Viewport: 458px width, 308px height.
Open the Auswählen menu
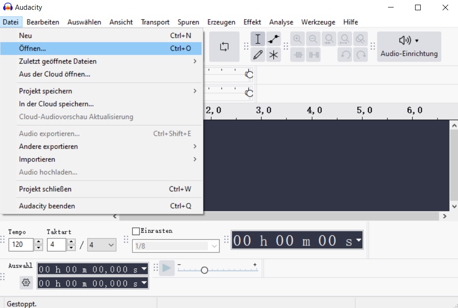[x=84, y=22]
